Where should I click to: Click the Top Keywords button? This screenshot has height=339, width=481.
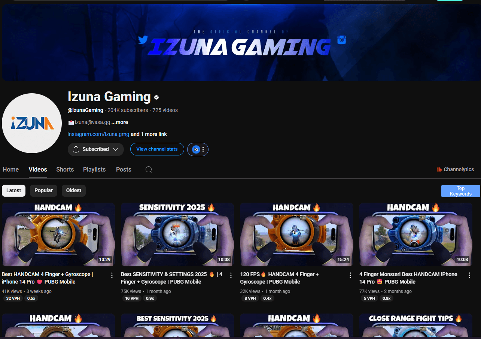pyautogui.click(x=461, y=191)
